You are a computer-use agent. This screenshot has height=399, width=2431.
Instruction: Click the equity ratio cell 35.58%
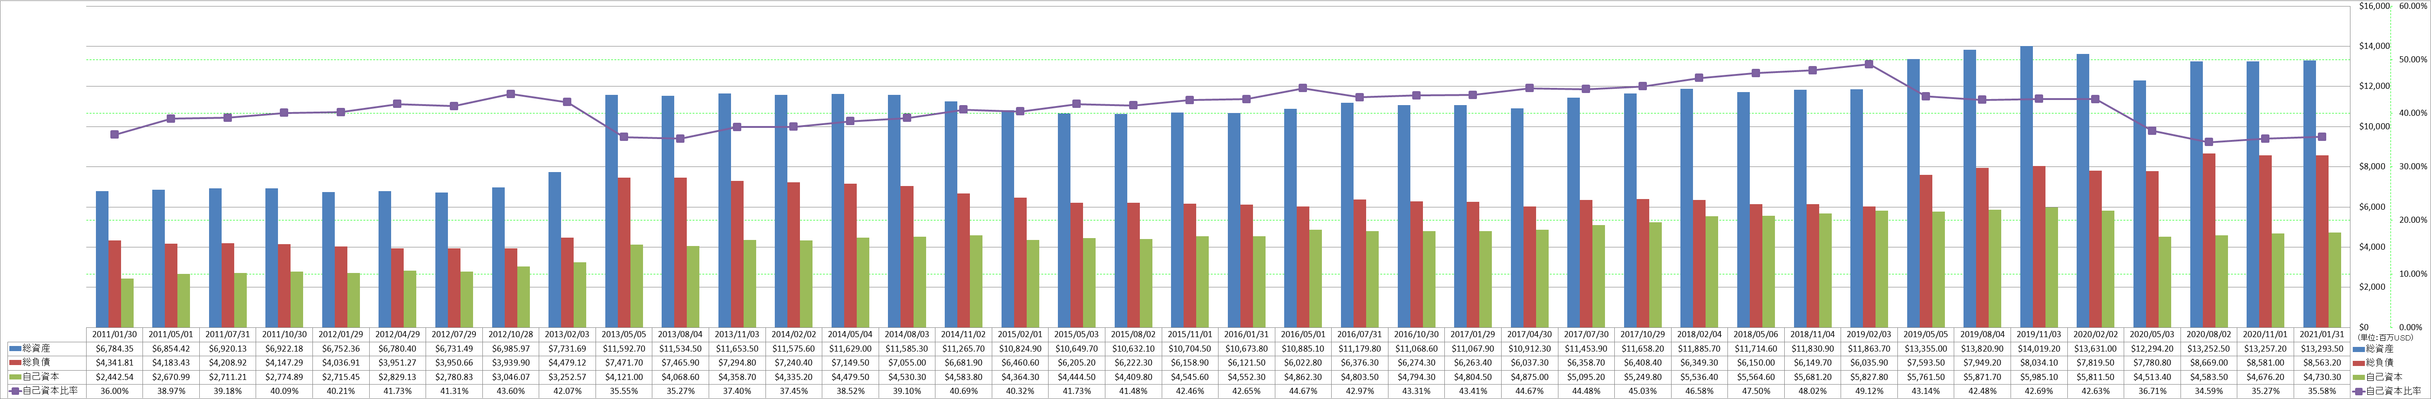point(2322,391)
